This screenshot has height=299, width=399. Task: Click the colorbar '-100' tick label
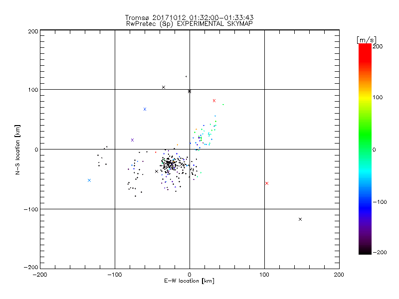pyautogui.click(x=380, y=202)
